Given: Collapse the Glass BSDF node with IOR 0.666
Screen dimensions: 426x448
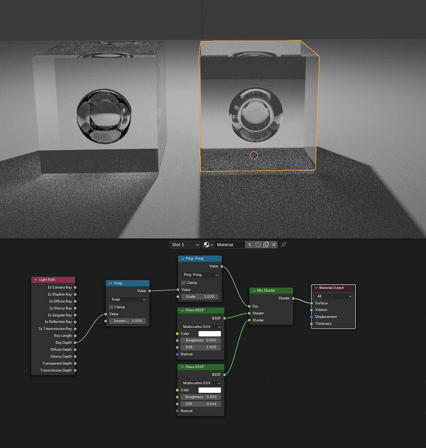Looking at the screenshot, I should [x=182, y=367].
